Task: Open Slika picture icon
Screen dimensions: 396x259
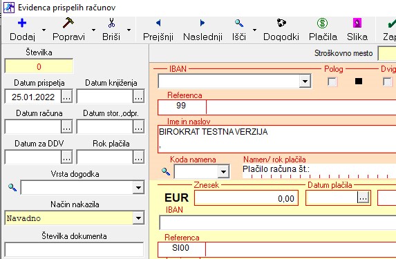Action: point(357,23)
